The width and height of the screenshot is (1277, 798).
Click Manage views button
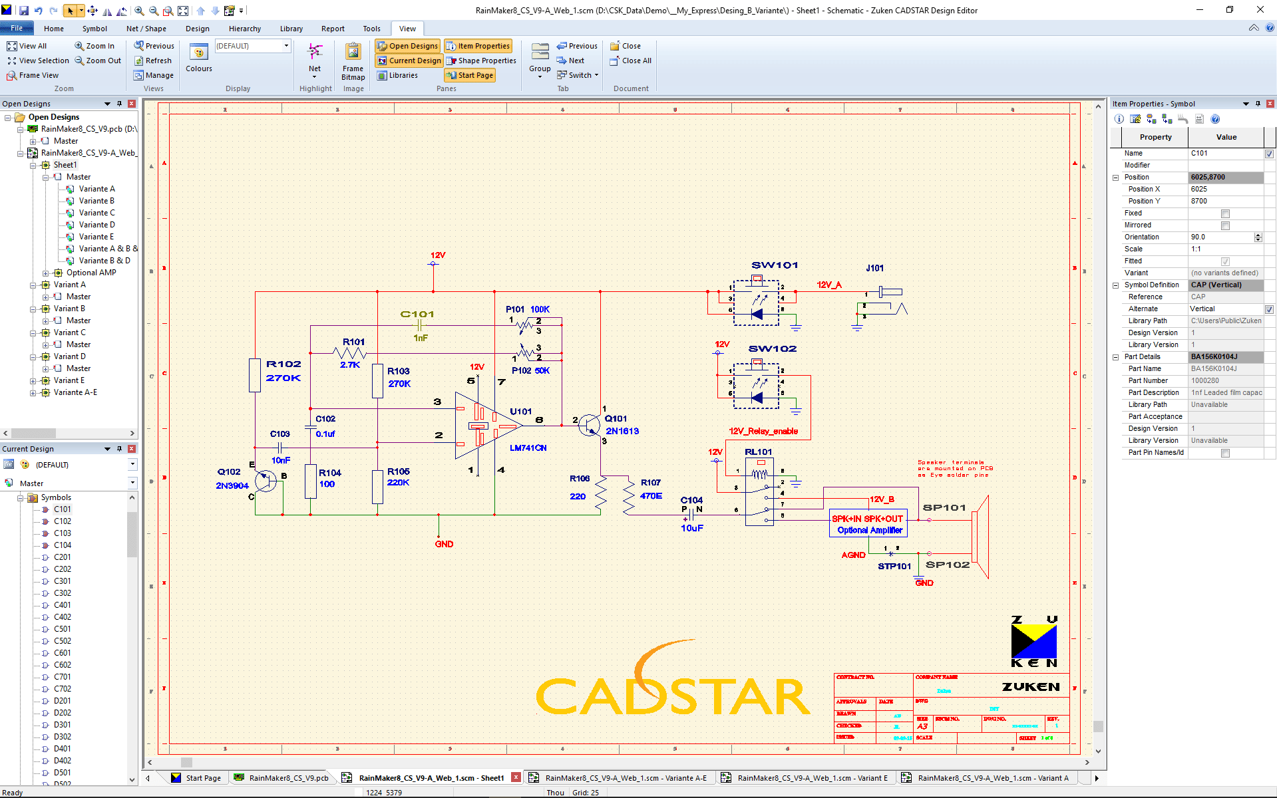[x=154, y=75]
